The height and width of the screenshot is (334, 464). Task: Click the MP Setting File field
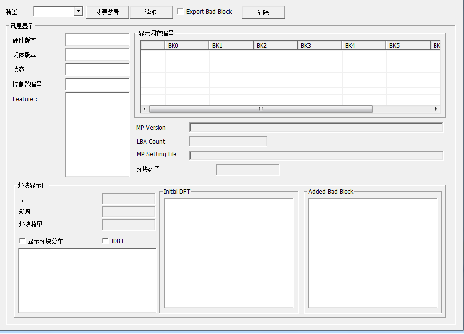(x=316, y=155)
